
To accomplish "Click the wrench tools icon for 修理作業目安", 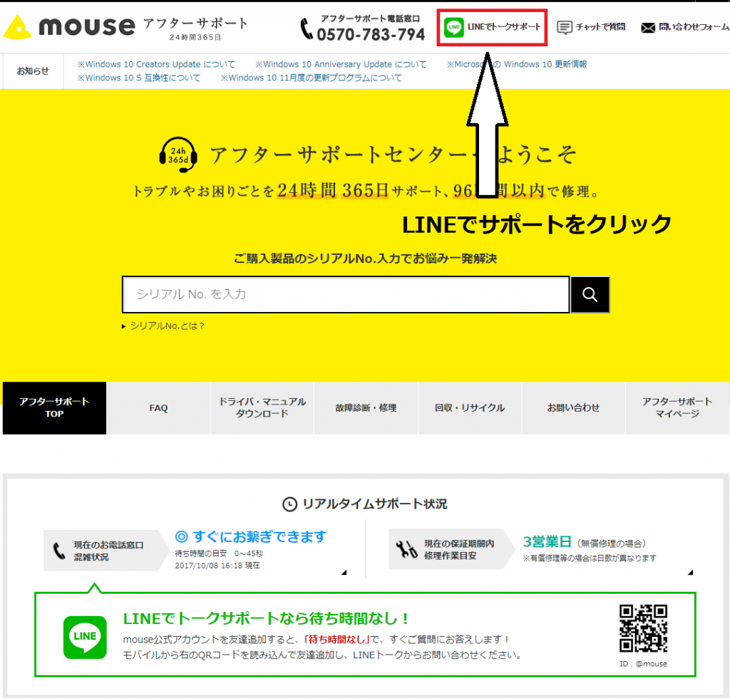I will point(406,549).
